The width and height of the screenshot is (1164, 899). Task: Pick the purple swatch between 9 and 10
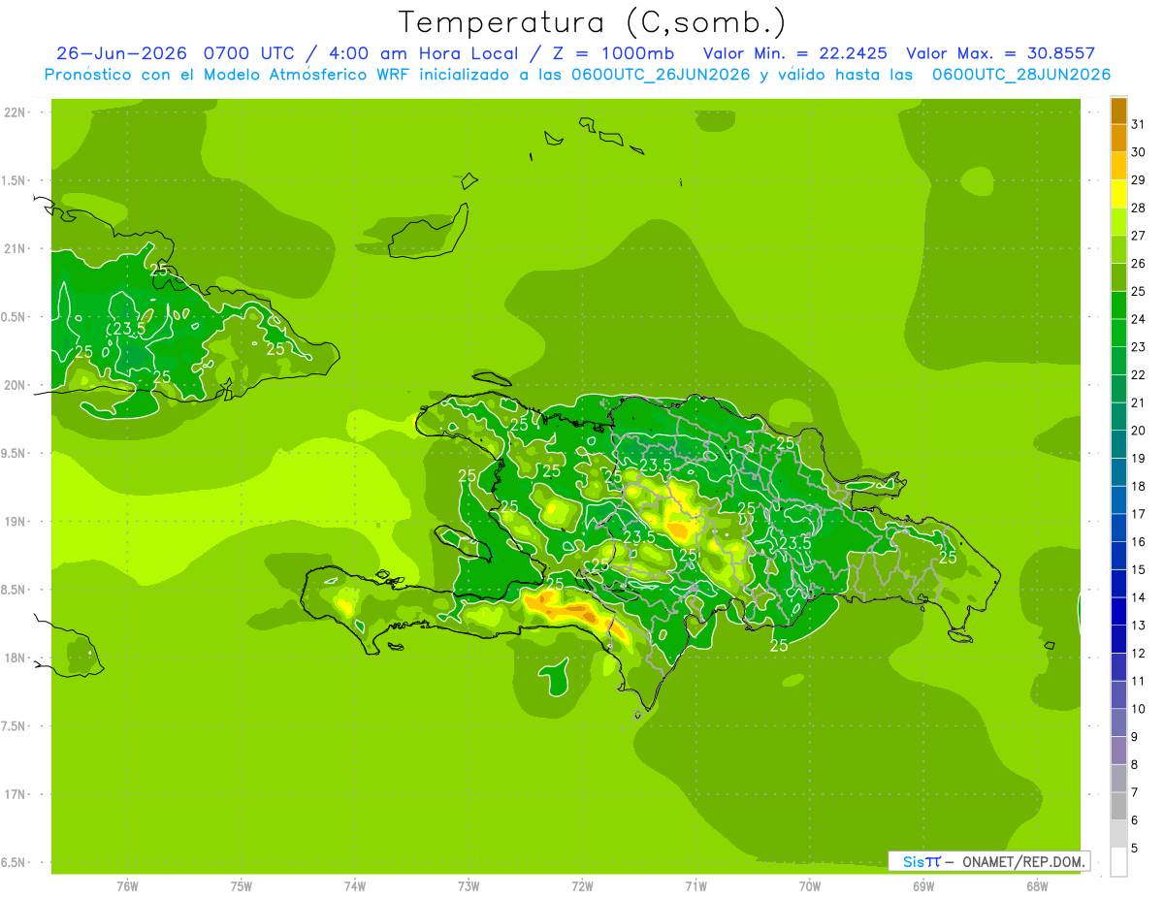(x=1118, y=723)
